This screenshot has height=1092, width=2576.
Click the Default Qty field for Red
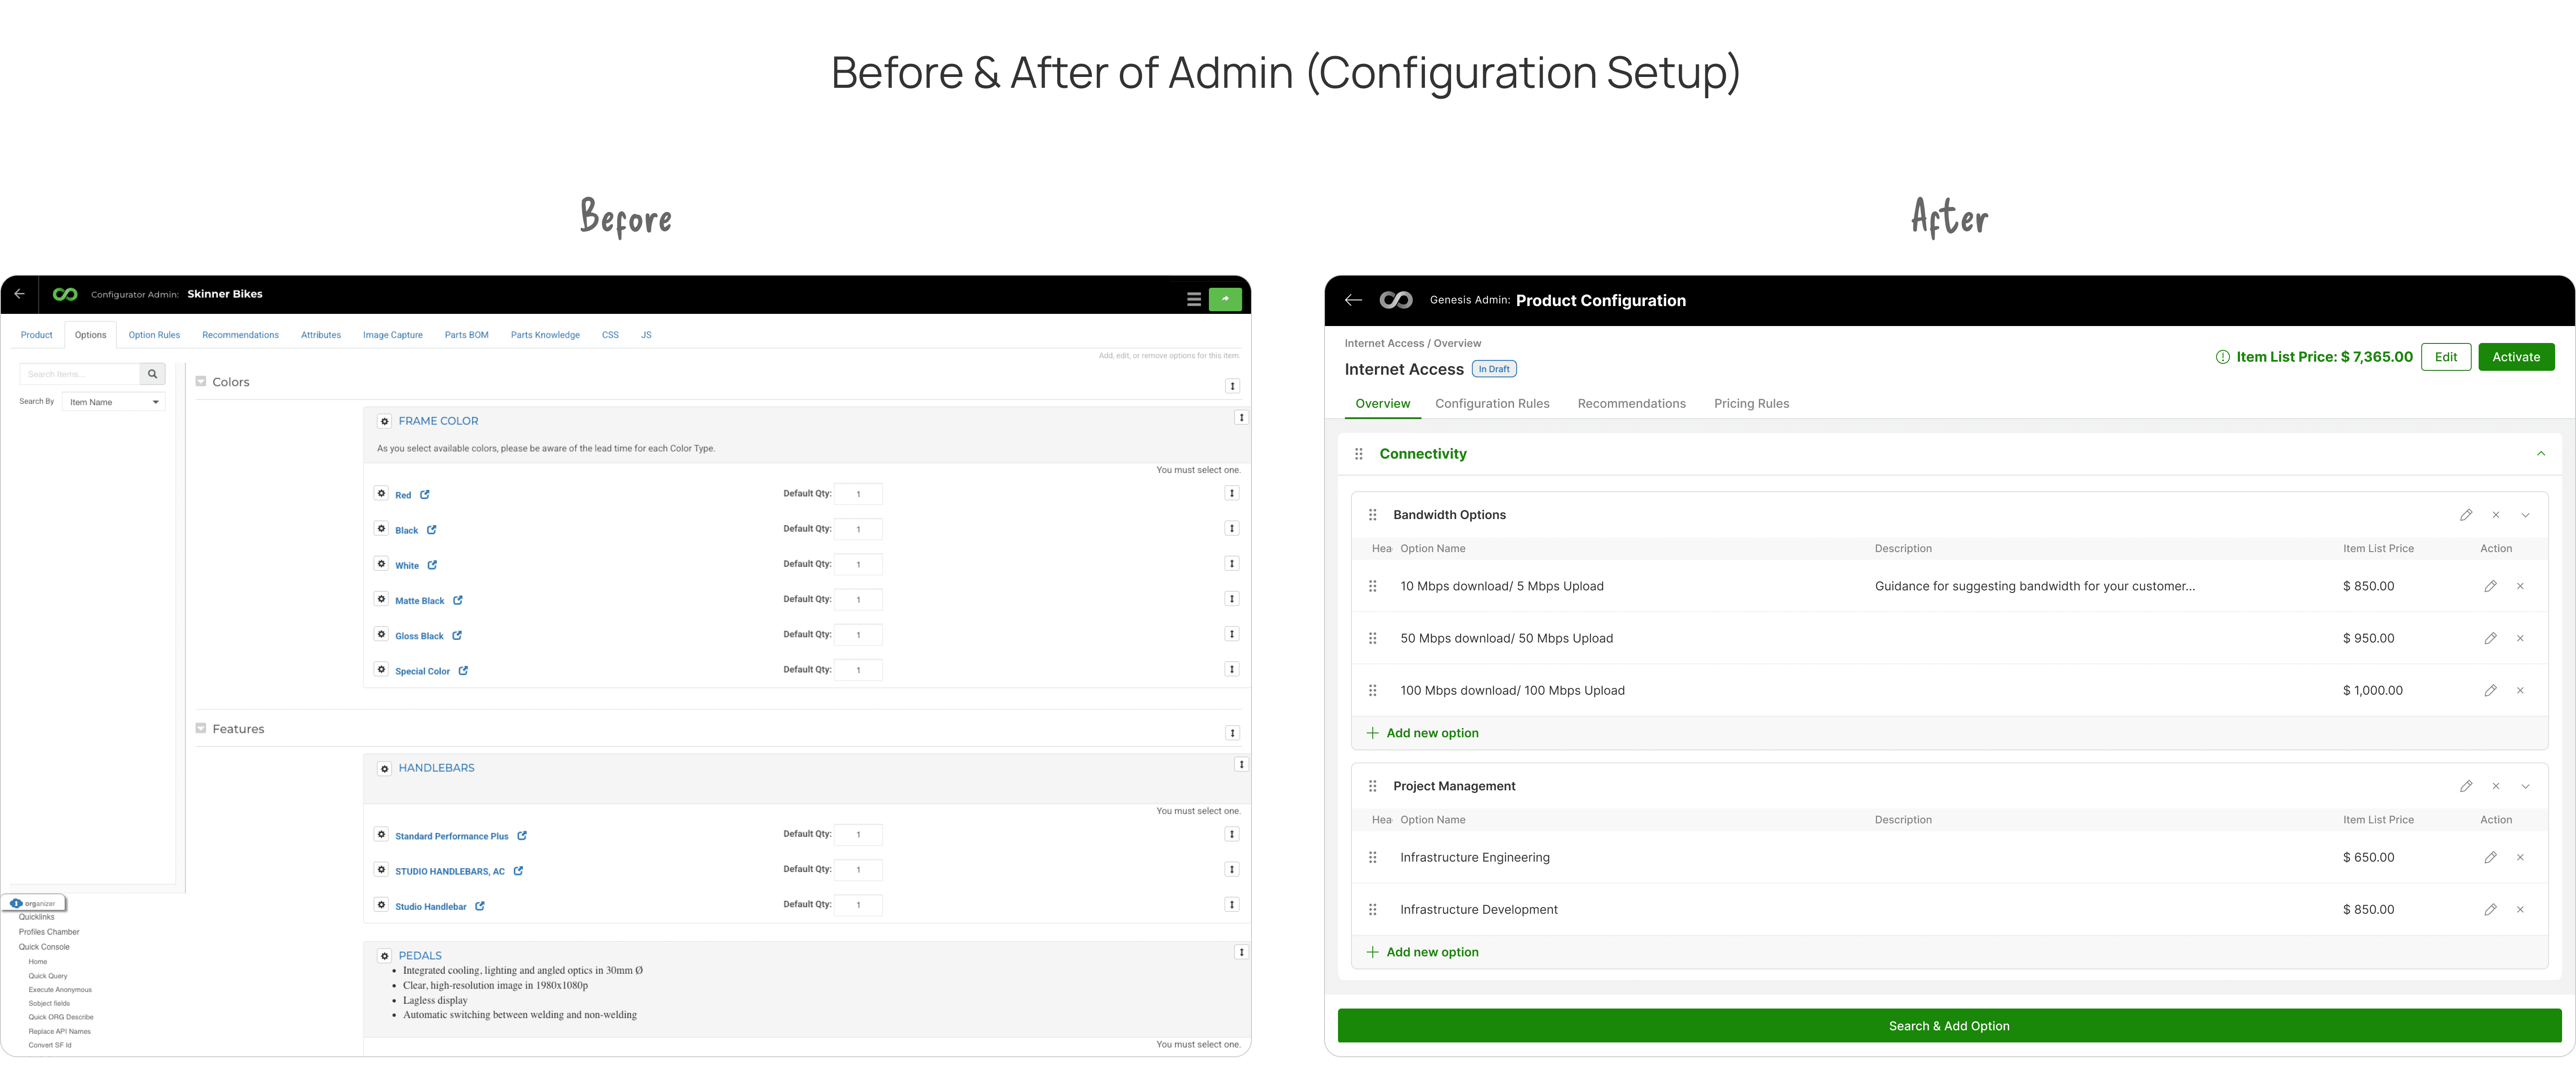(x=858, y=494)
